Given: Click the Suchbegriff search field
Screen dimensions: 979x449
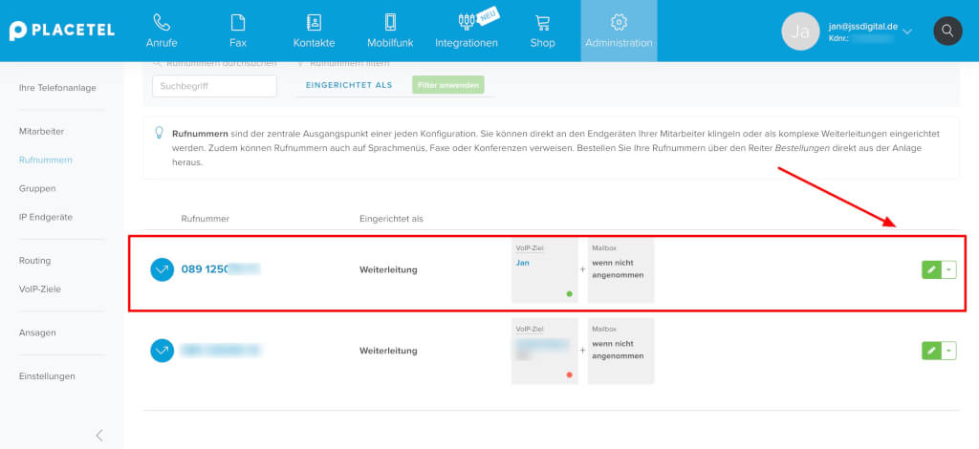Looking at the screenshot, I should pos(214,86).
